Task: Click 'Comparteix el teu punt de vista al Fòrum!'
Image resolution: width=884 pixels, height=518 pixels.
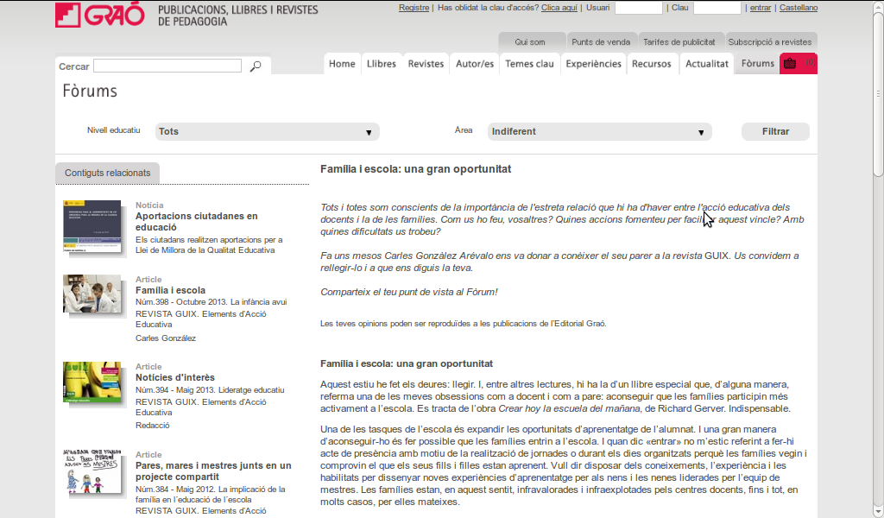Action: click(x=408, y=292)
